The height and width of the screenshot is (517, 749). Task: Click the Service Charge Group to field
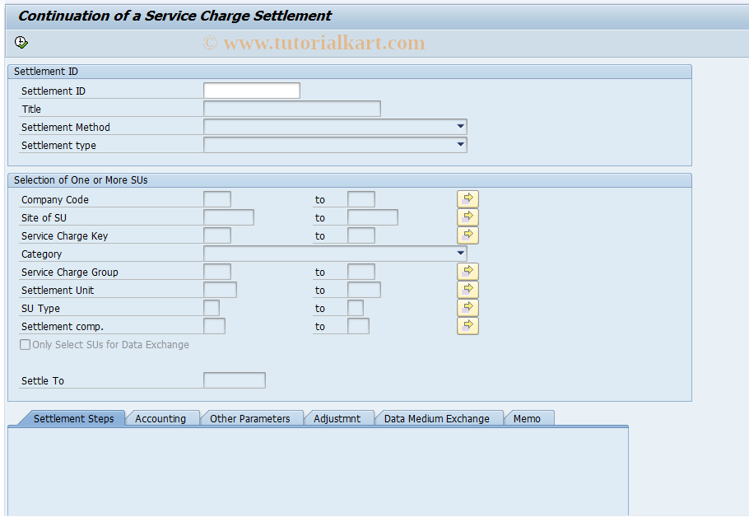point(361,272)
